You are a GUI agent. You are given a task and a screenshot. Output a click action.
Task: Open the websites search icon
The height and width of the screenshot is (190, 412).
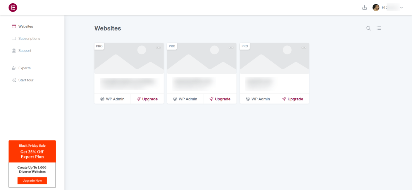click(x=368, y=28)
